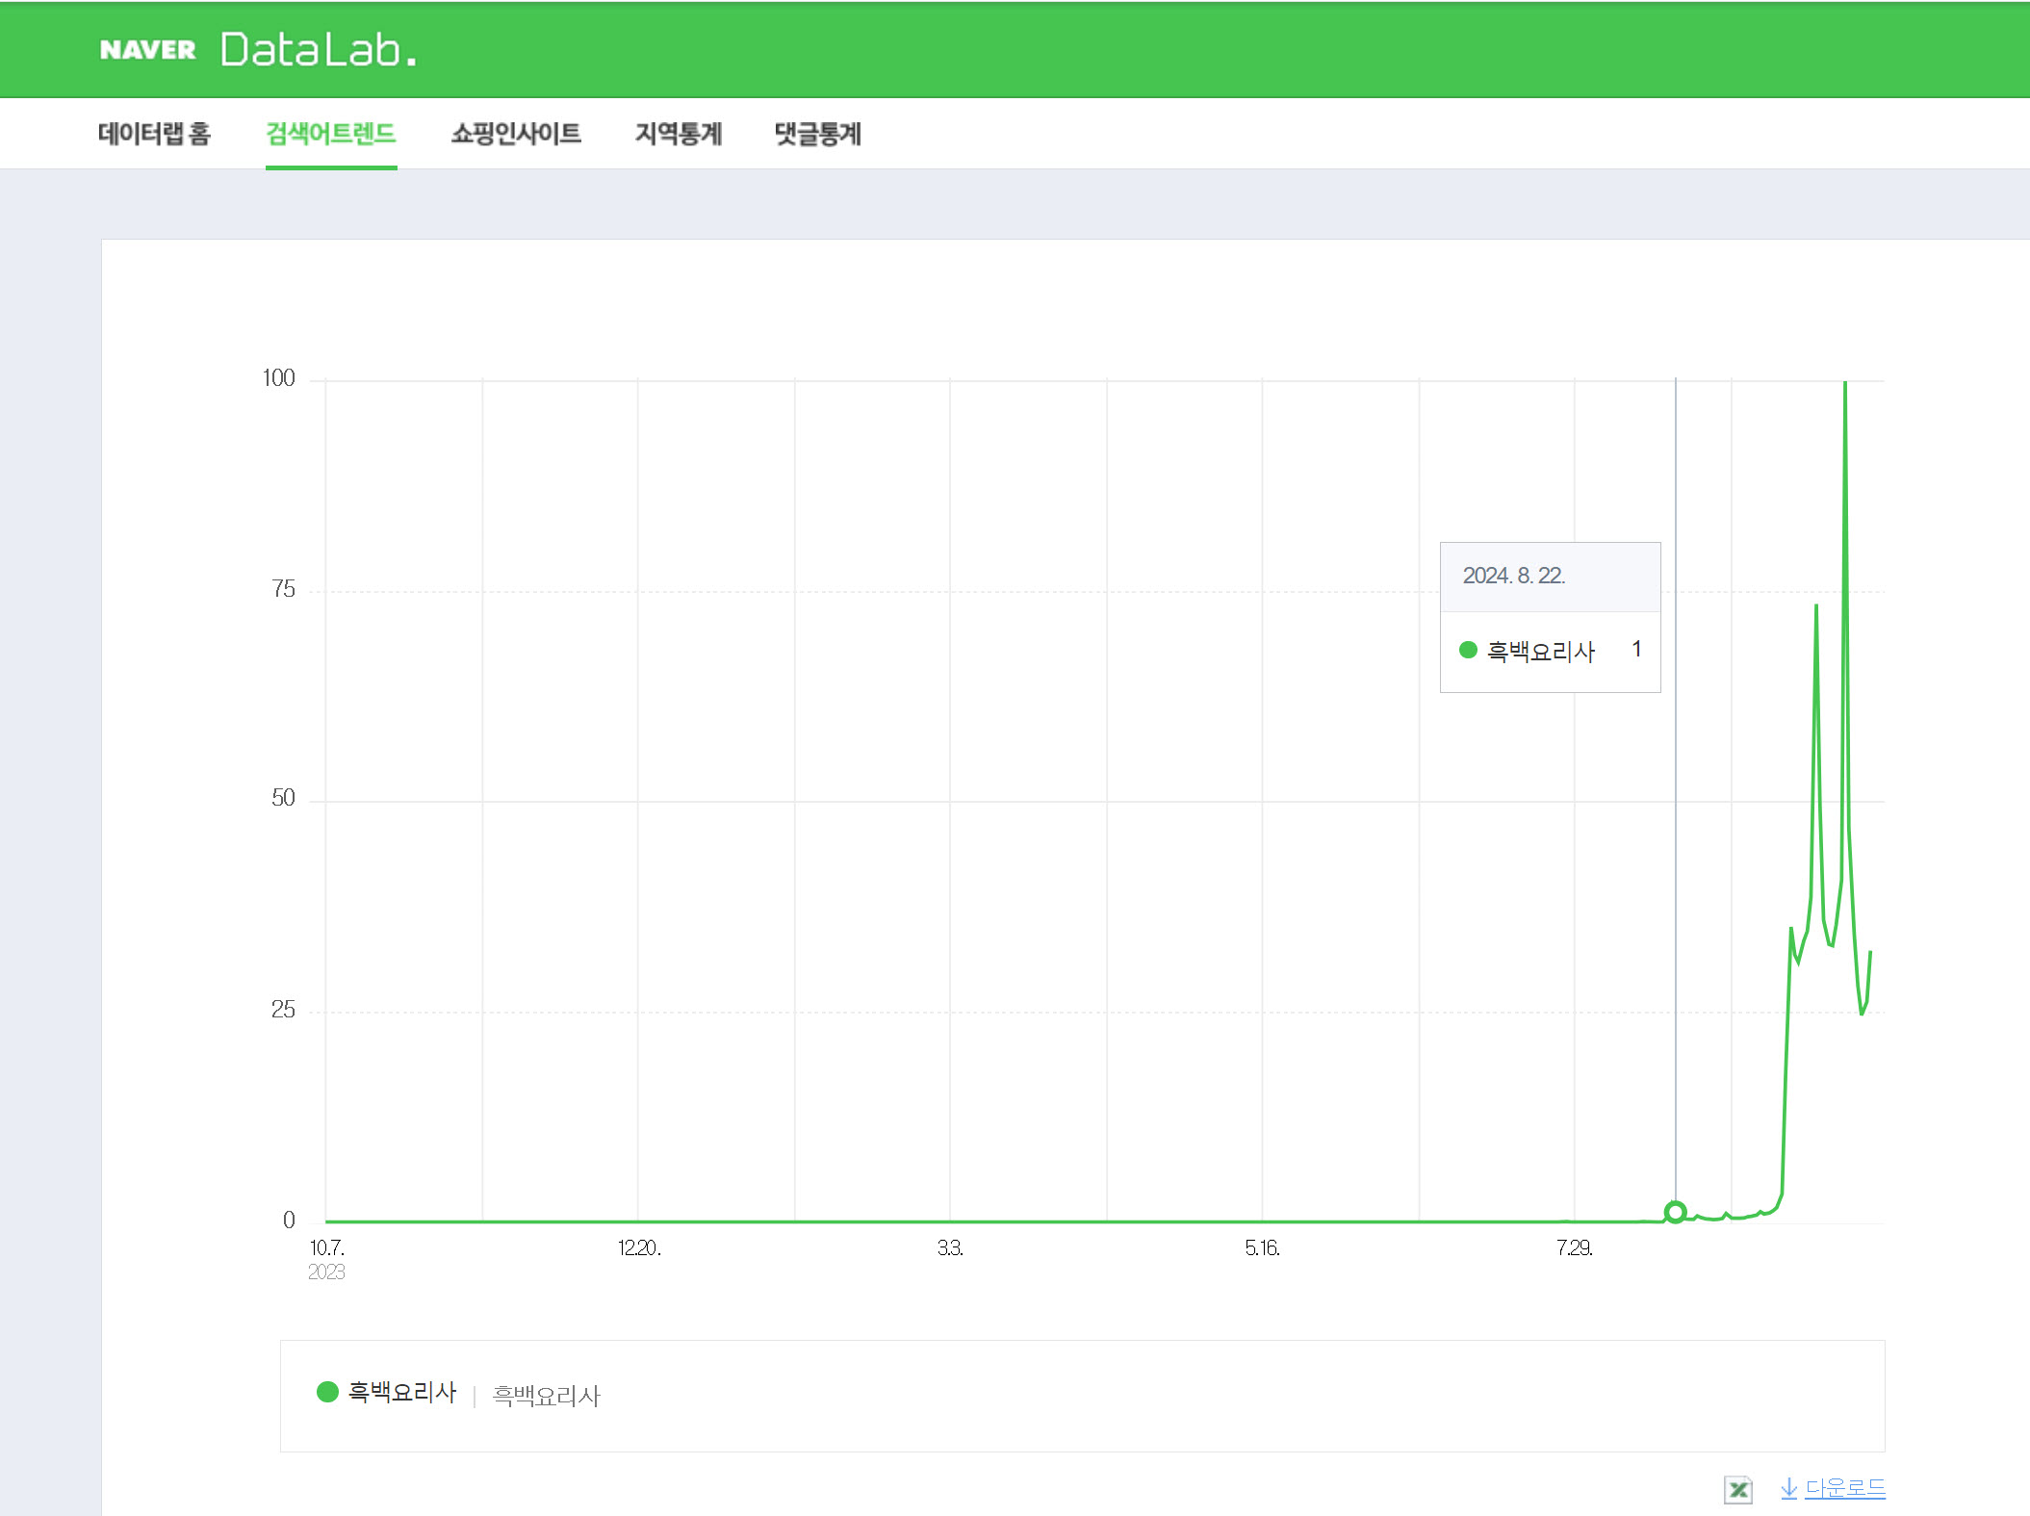Viewport: 2030px width, 1516px height.
Task: Click the 7.29. x-axis date label
Action: (x=1574, y=1248)
